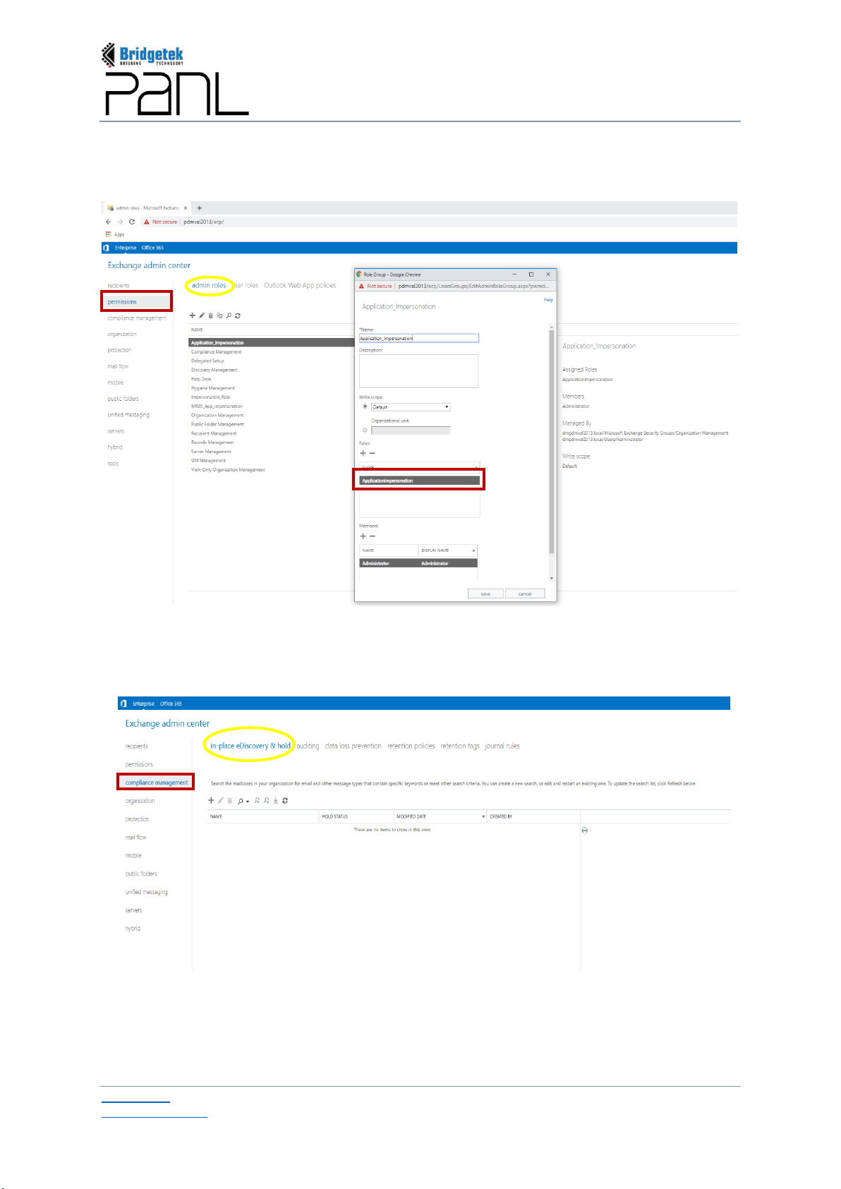Refresh the admin roles list

[238, 315]
